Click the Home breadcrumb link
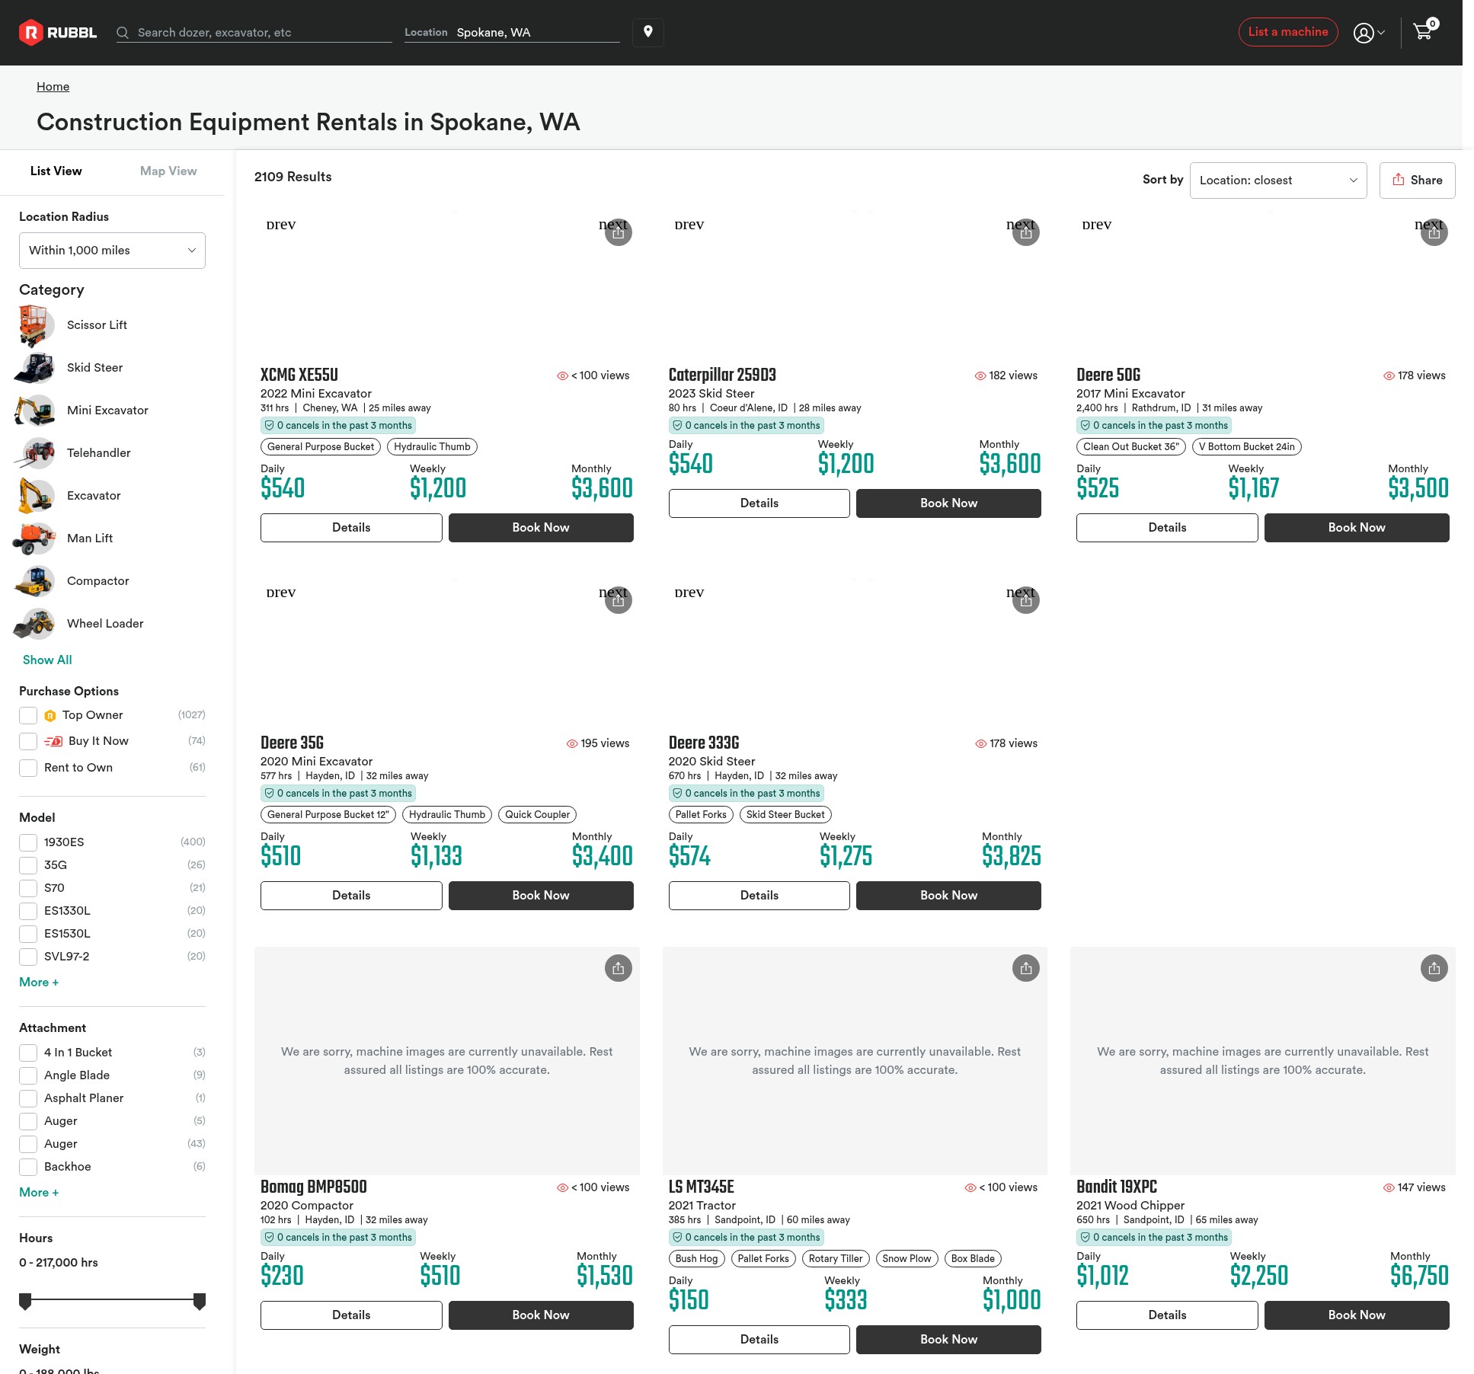1474x1374 pixels. [x=53, y=87]
